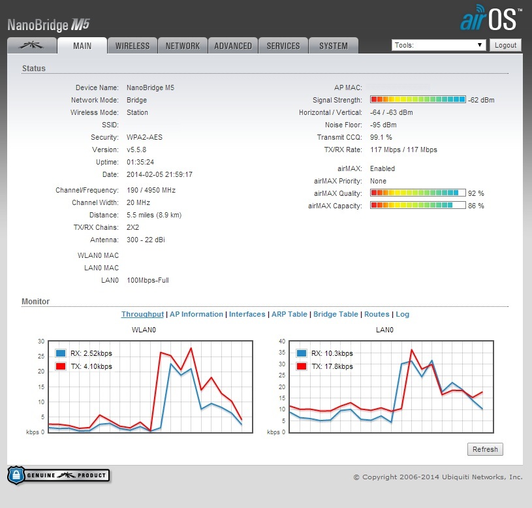Click the TX/RX Chains value 2X2
Screen dimensions: 532x508
133,227
